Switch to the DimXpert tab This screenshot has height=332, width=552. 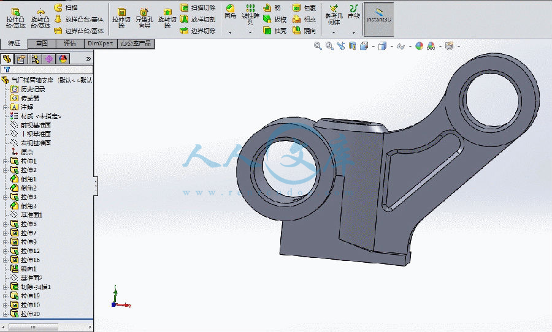pyautogui.click(x=101, y=43)
